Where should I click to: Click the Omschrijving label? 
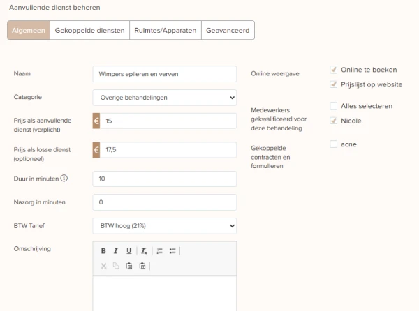(32, 248)
